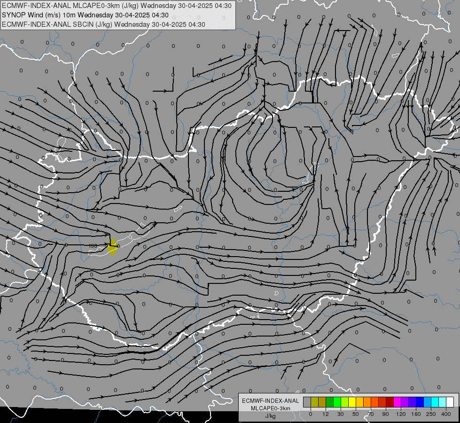The image size is (460, 423).
Task: Click the legend value 160
Action: coord(416,414)
